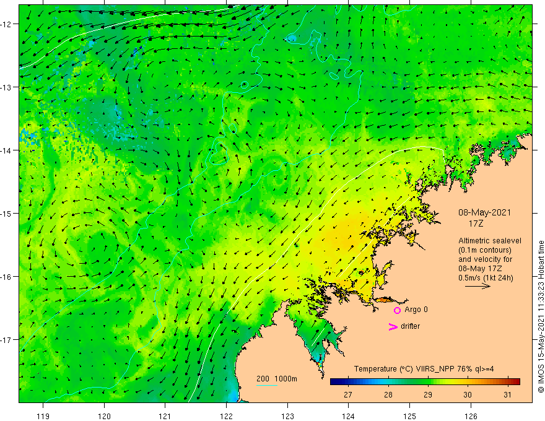Image resolution: width=545 pixels, height=421 pixels.
Task: Click the 'Altimetric sealevel' legend text
Action: 490,241
